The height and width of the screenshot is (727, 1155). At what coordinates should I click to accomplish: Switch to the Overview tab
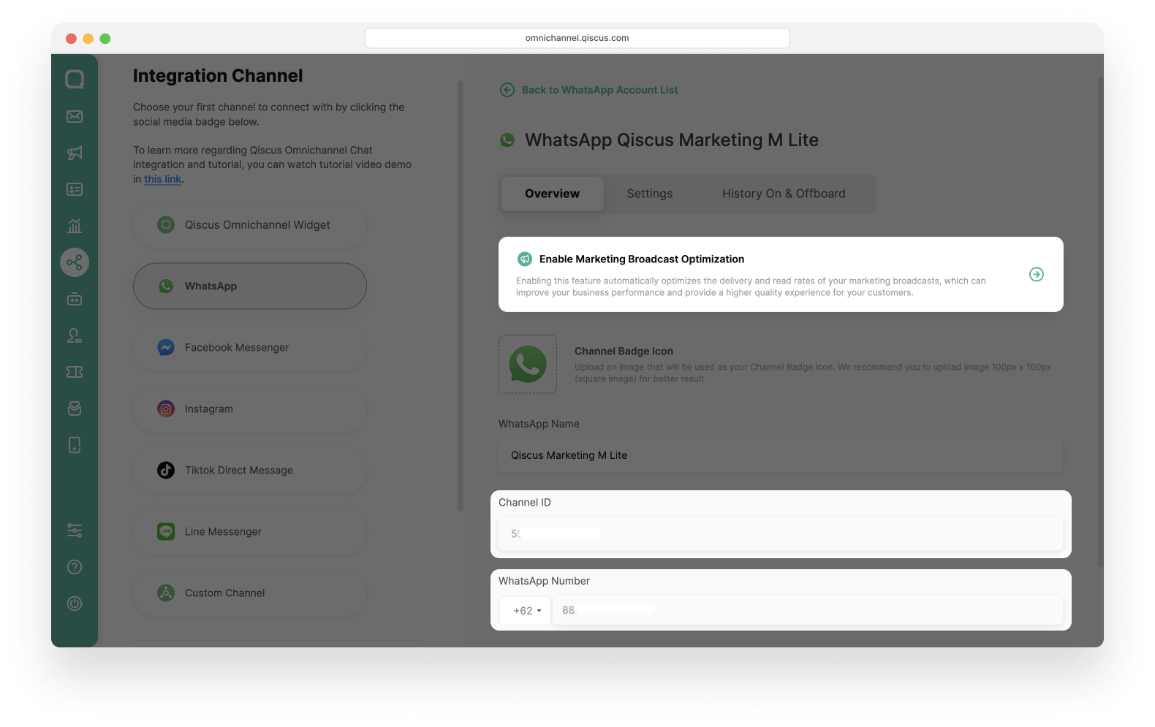pyautogui.click(x=553, y=194)
